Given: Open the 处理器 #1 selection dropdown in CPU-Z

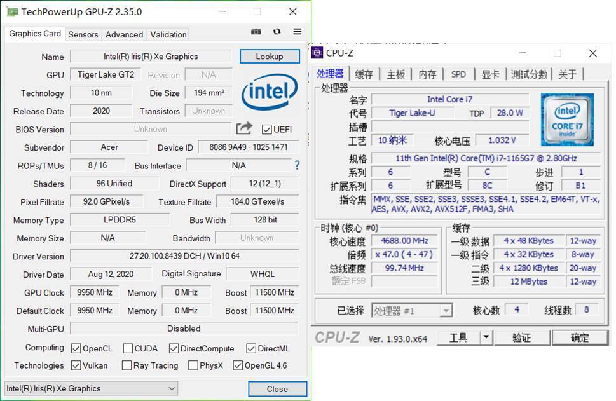Looking at the screenshot, I should tap(412, 311).
